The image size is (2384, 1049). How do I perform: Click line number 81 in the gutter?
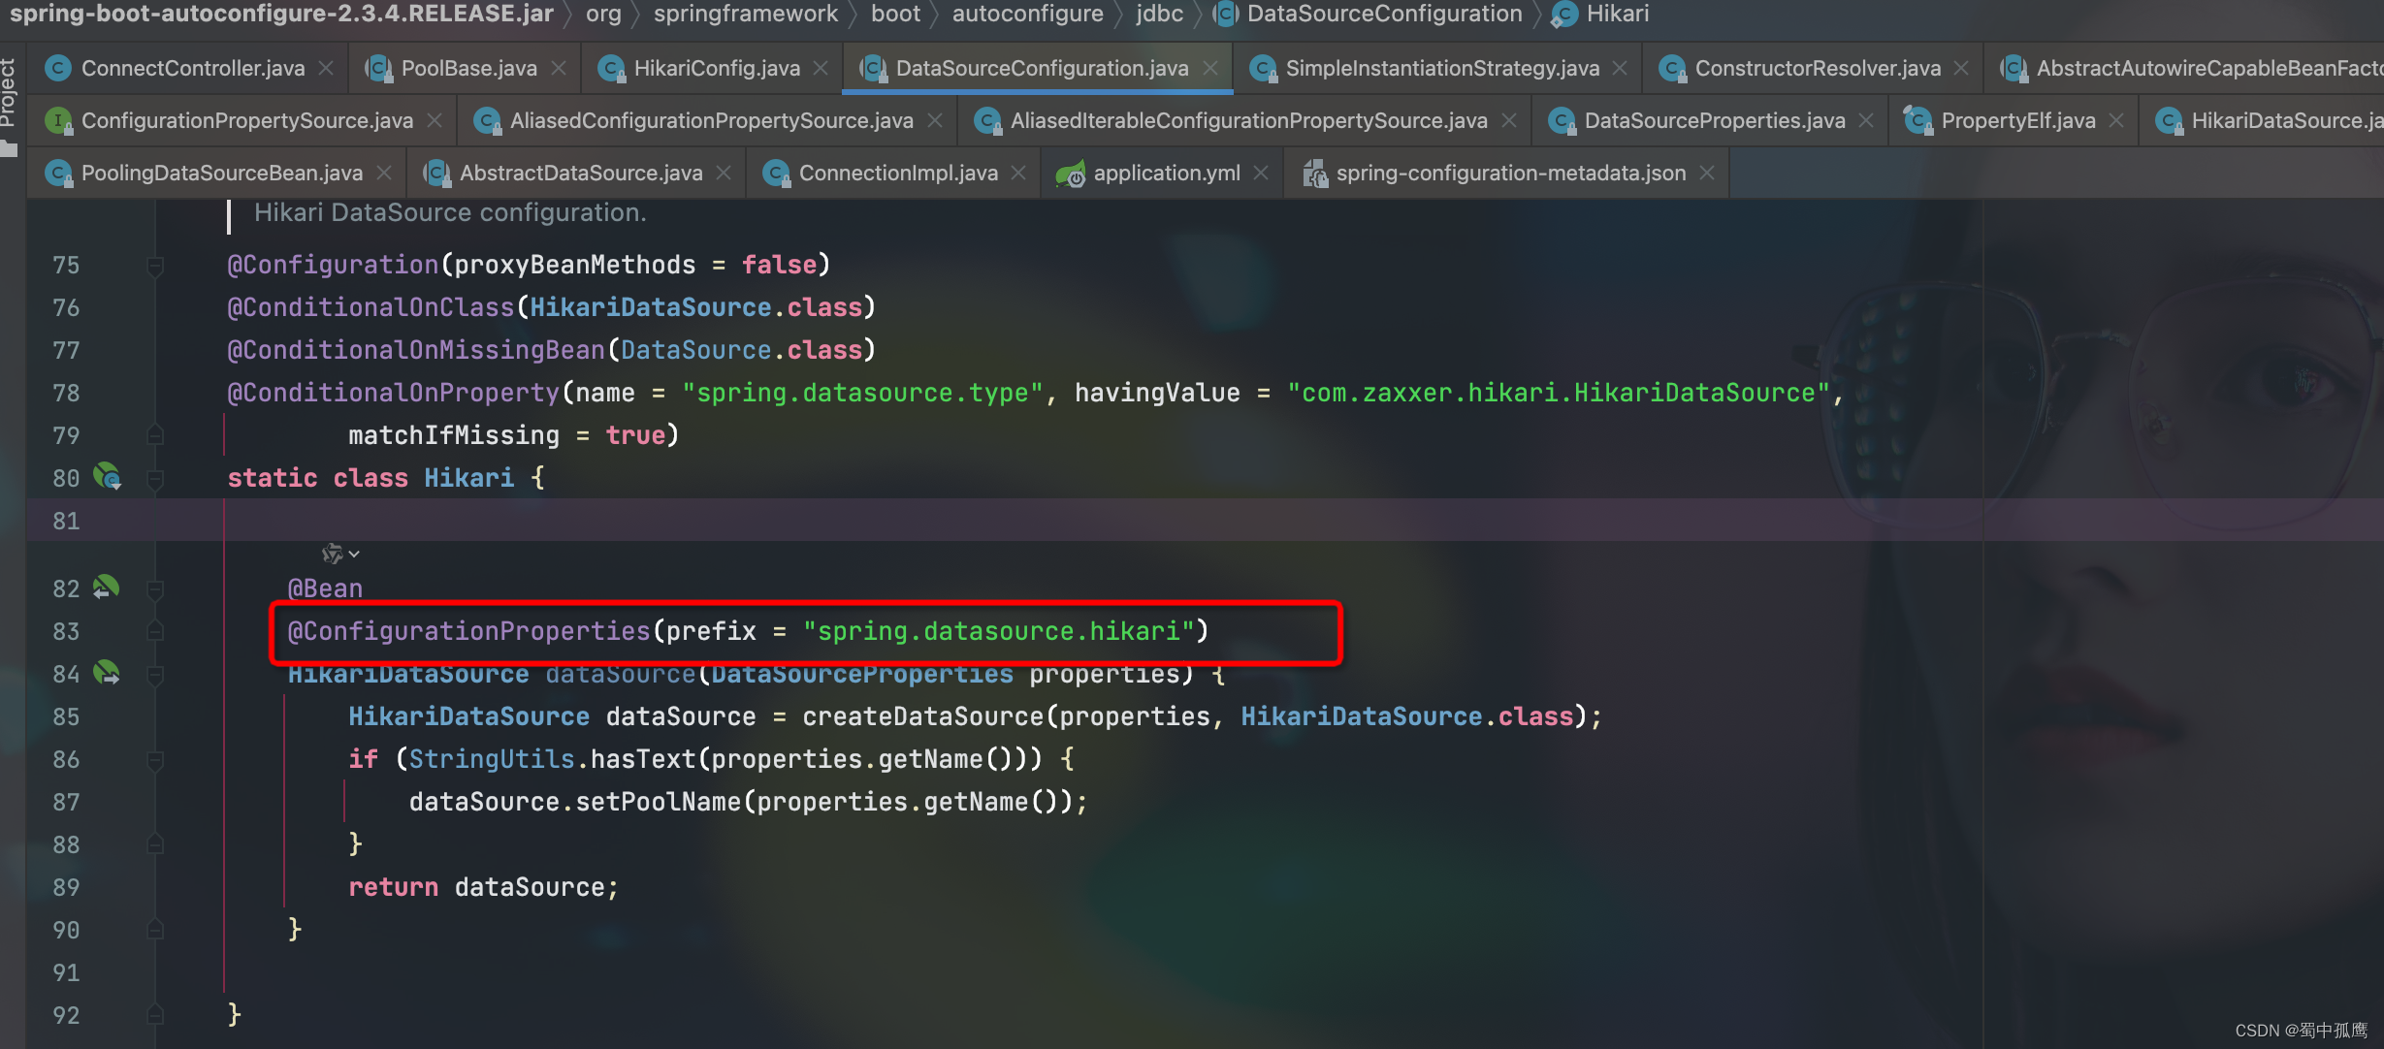[66, 521]
